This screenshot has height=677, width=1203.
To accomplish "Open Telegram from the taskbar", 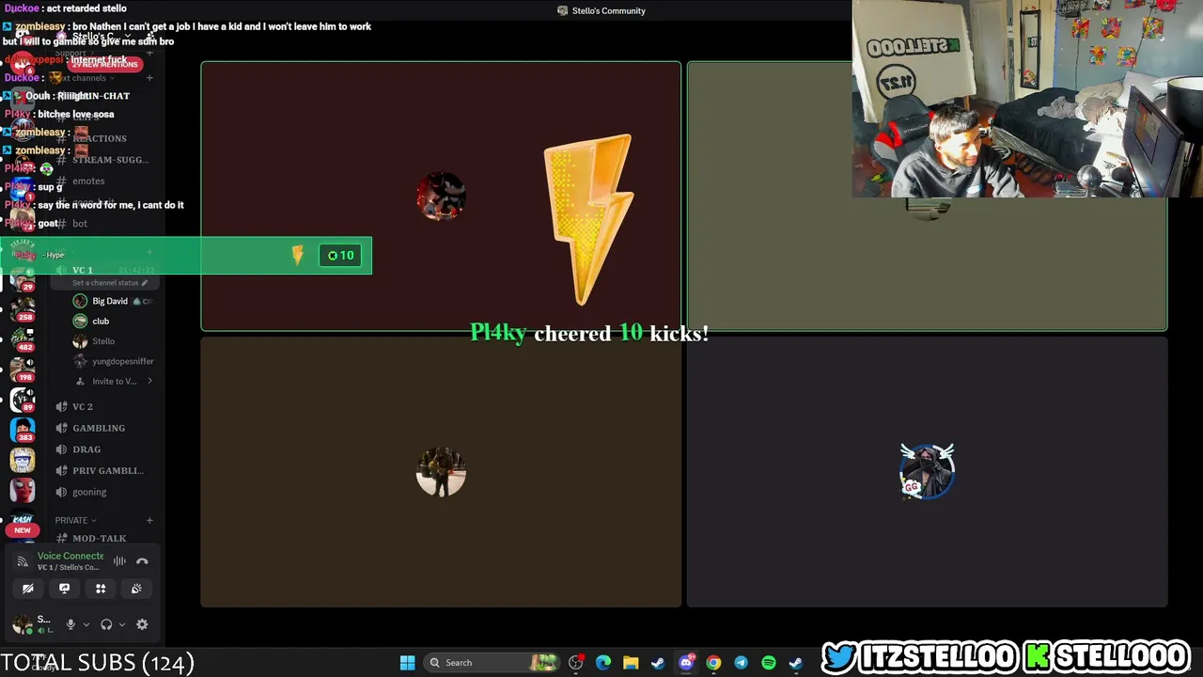I will coord(741,663).
